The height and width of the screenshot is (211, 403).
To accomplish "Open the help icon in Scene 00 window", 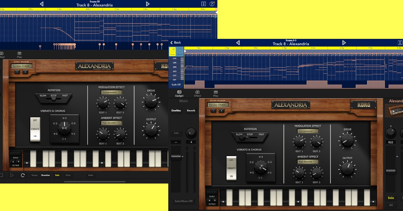I will point(212,4).
